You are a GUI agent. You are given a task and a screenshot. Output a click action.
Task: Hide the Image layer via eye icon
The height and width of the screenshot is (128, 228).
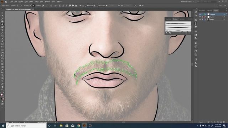pyautogui.click(x=200, y=19)
